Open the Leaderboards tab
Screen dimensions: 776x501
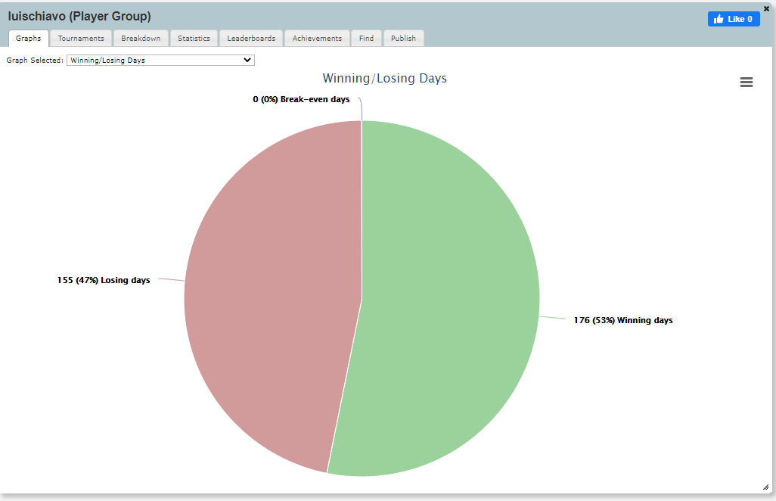pyautogui.click(x=251, y=38)
